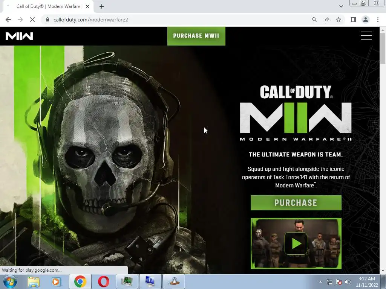Select the Call of Duty Modern Warfare tab
Viewport: 386px width, 289px height.
click(48, 6)
